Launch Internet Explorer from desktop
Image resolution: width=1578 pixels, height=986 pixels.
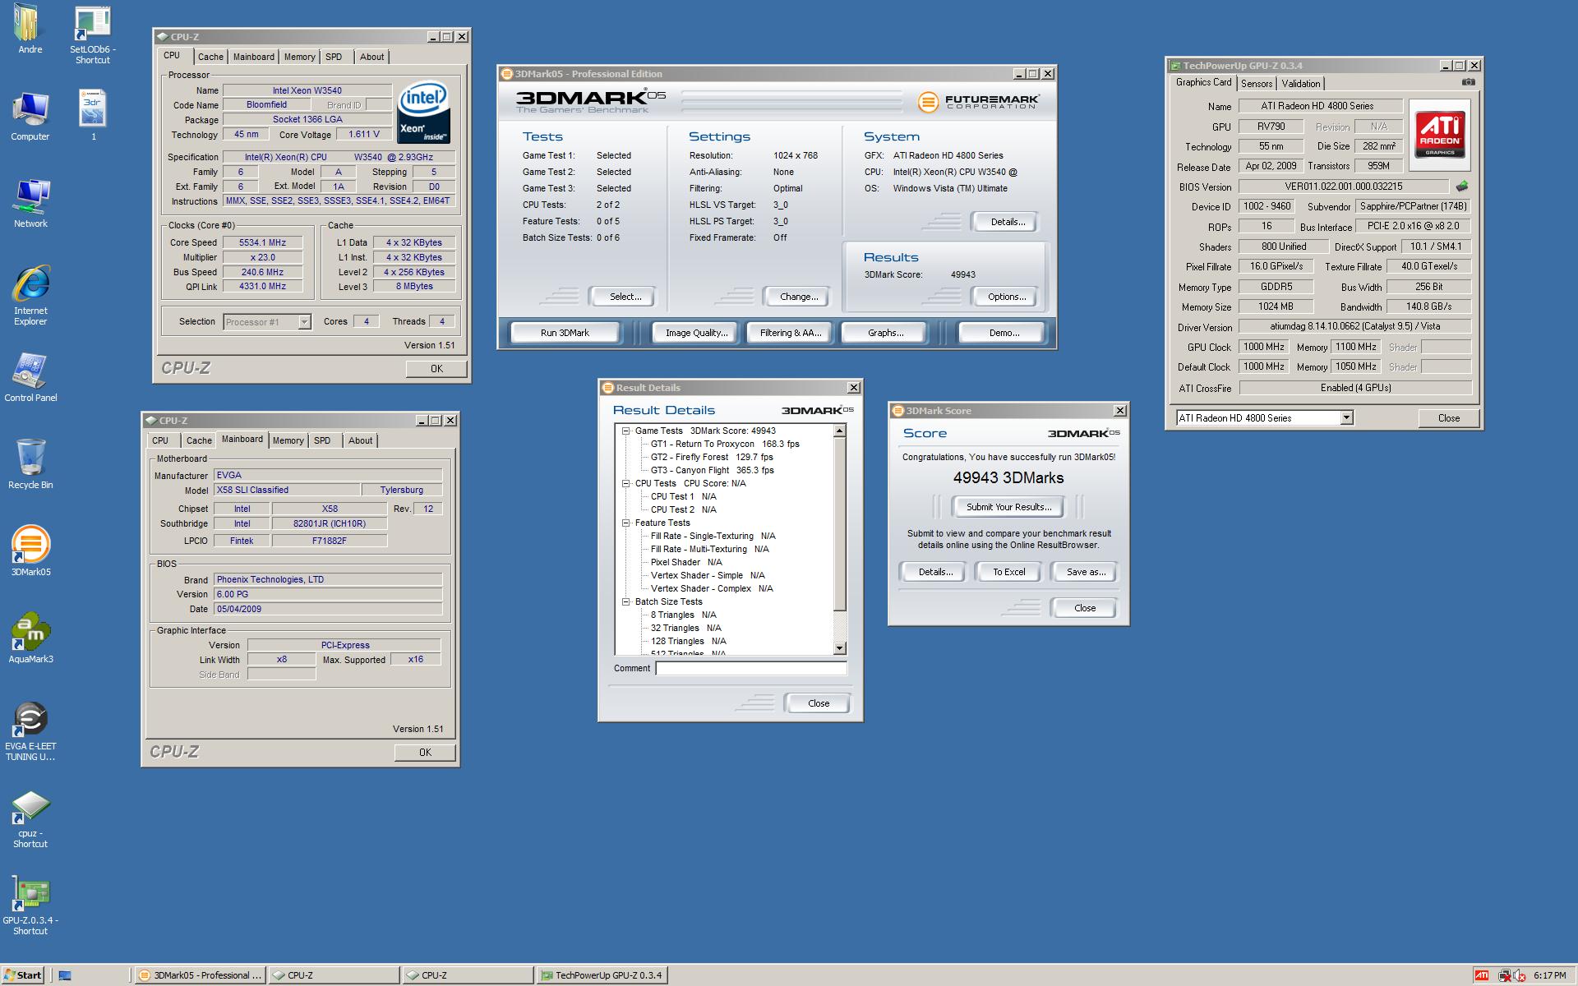[x=30, y=296]
